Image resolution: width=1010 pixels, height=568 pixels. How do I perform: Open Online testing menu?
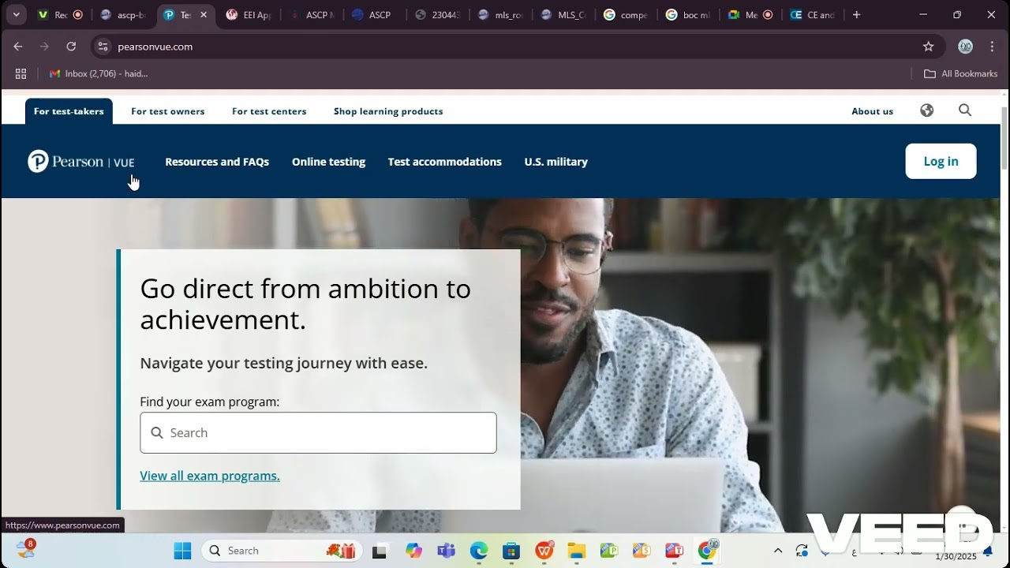coord(328,162)
